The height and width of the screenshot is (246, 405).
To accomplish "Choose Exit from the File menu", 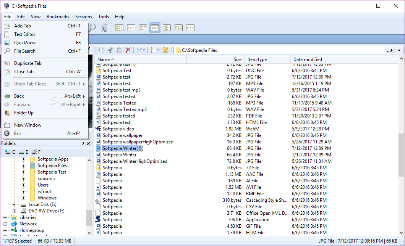I will coord(45,133).
